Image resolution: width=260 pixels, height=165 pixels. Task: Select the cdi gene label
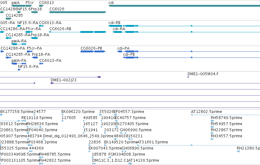[111, 3]
